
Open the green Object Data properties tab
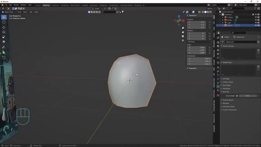tap(218, 87)
